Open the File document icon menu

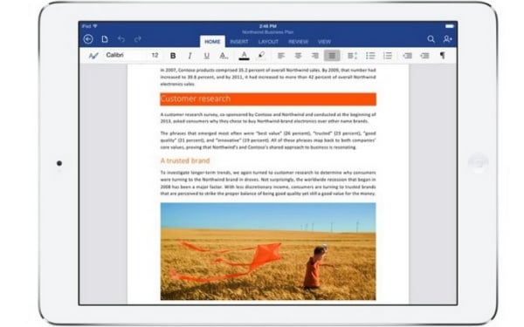tap(105, 39)
